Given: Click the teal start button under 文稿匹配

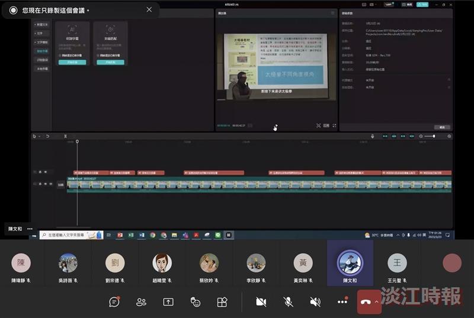Looking at the screenshot, I should pyautogui.click(x=110, y=62).
